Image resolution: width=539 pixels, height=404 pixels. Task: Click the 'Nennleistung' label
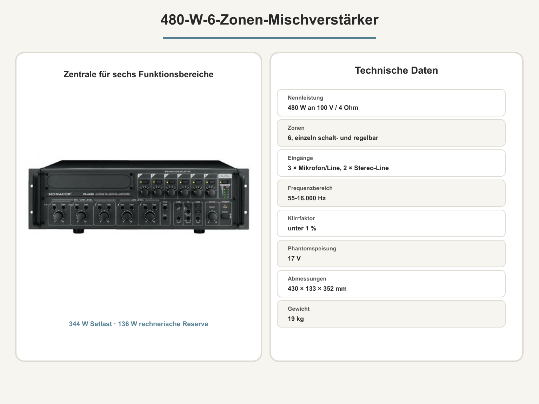click(x=305, y=98)
